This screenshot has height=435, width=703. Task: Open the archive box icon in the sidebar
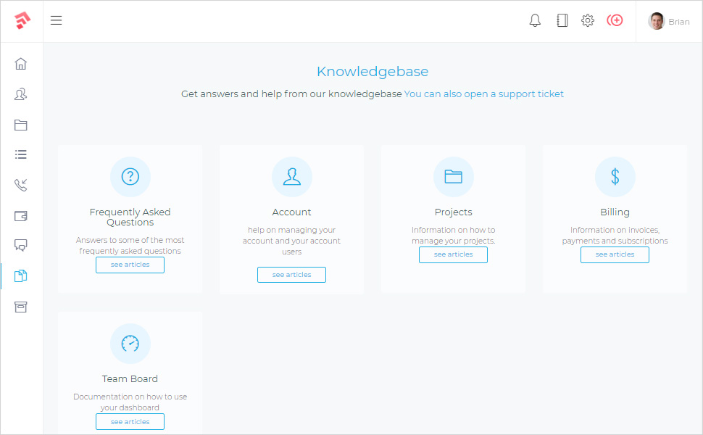[21, 307]
